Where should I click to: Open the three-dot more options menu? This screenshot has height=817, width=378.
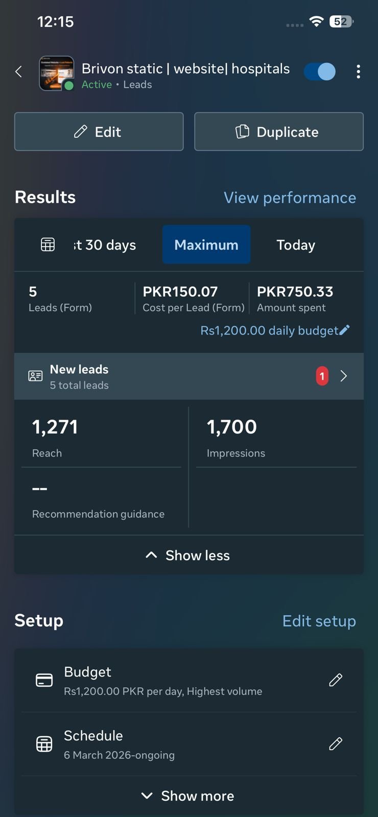[x=359, y=72]
